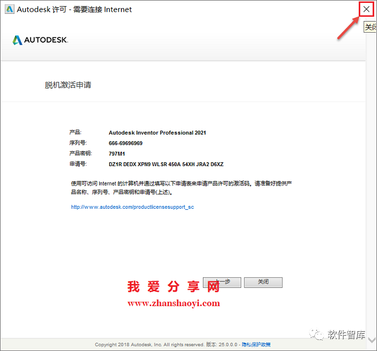Viewport: 377px width, 351px height.
Task: Click the scroll down arrow of scrollbar
Action: point(371,340)
